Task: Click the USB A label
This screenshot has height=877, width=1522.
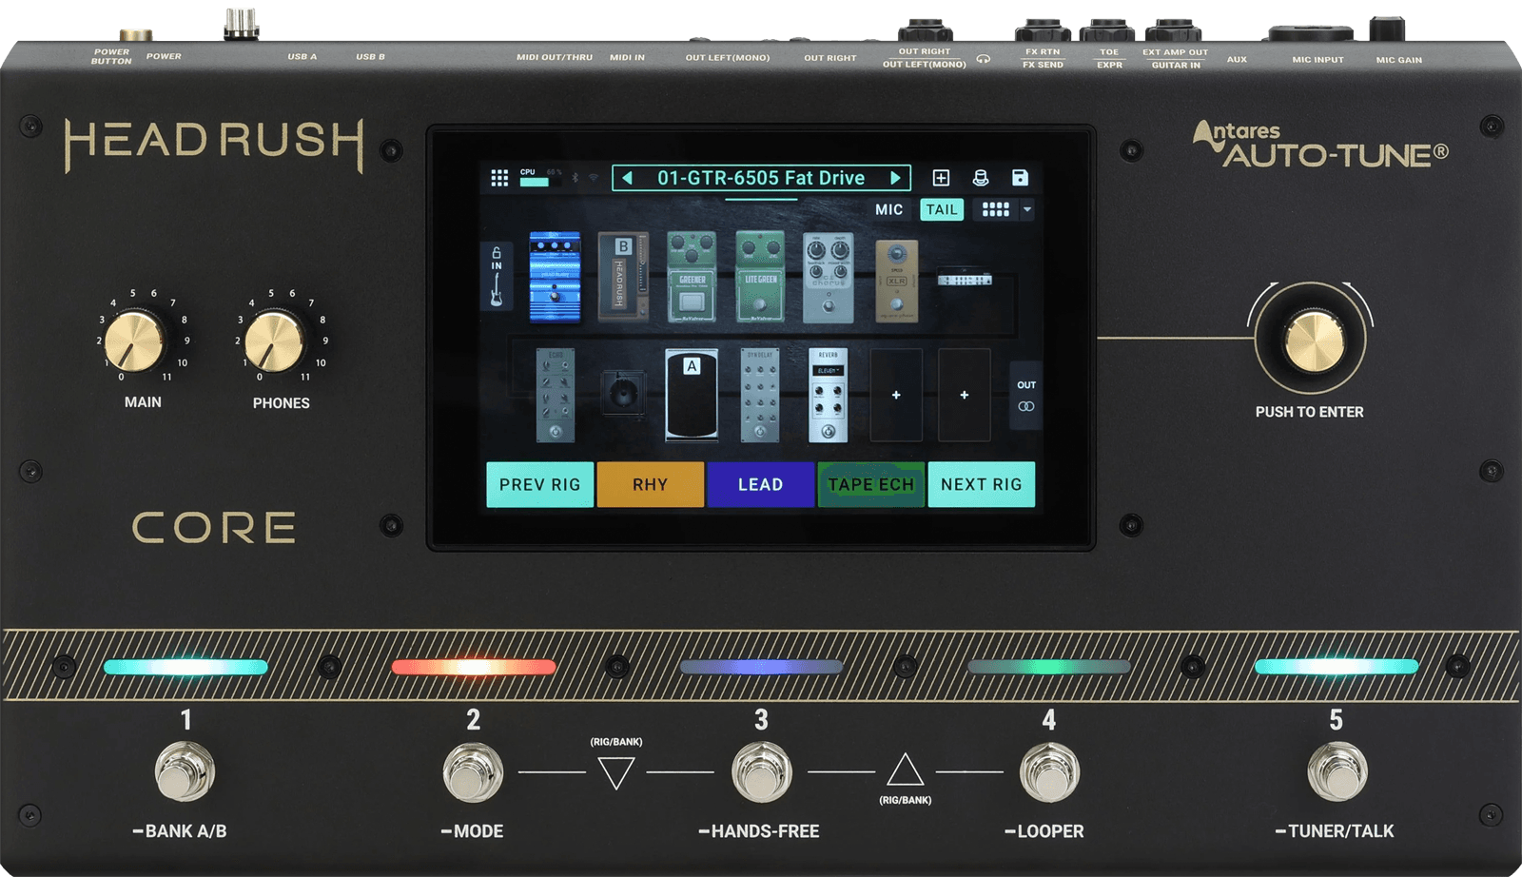Action: pyautogui.click(x=302, y=56)
